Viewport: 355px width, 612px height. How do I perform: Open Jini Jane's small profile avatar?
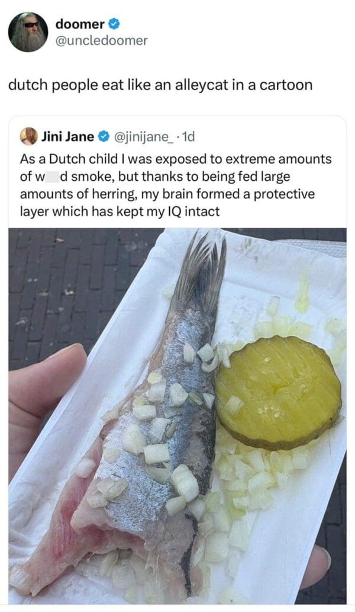click(29, 137)
